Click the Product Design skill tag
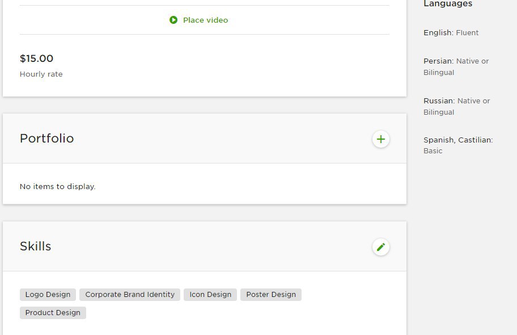The image size is (517, 335). coord(53,313)
